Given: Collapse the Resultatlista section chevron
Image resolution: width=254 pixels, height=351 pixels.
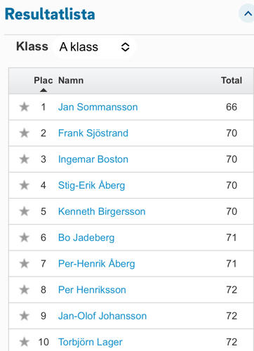Looking at the screenshot, I should (248, 13).
